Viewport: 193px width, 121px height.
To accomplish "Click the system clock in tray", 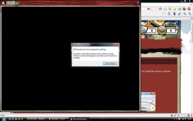I will pyautogui.click(x=189, y=119).
